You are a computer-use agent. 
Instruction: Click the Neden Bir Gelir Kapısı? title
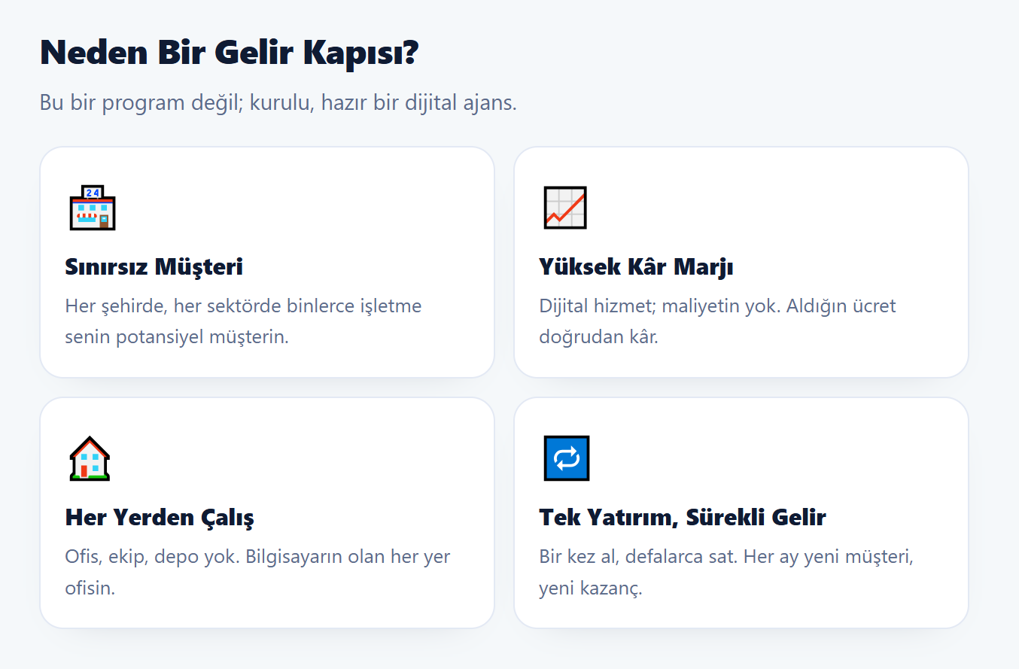229,53
